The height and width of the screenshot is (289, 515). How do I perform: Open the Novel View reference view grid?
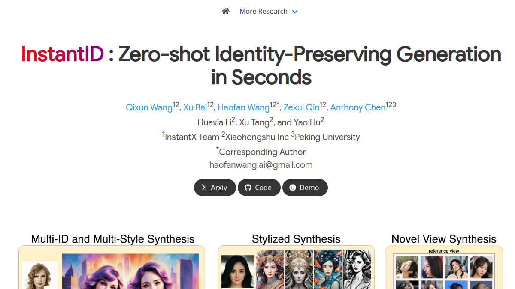[444, 271]
